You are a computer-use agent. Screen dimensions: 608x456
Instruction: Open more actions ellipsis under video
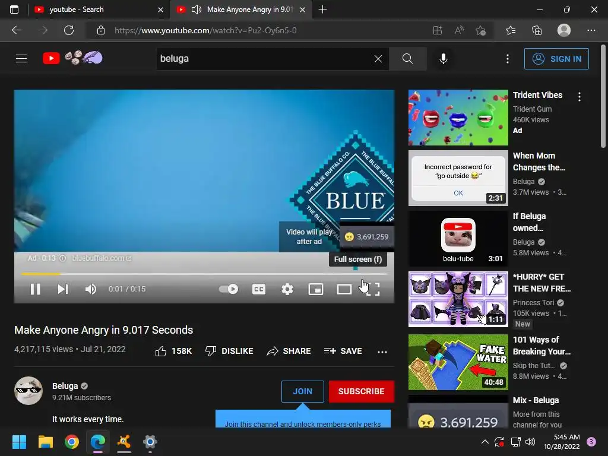tap(382, 351)
